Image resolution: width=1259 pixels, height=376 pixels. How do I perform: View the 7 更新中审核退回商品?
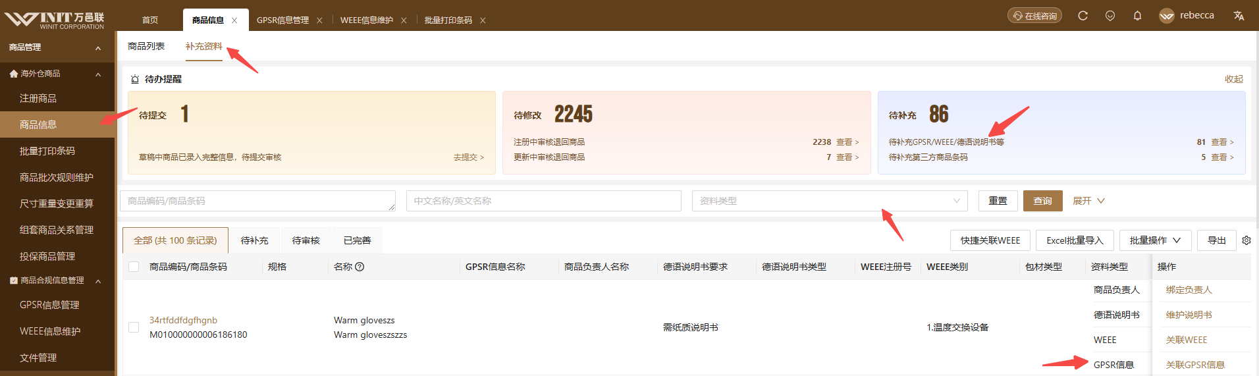coord(847,157)
